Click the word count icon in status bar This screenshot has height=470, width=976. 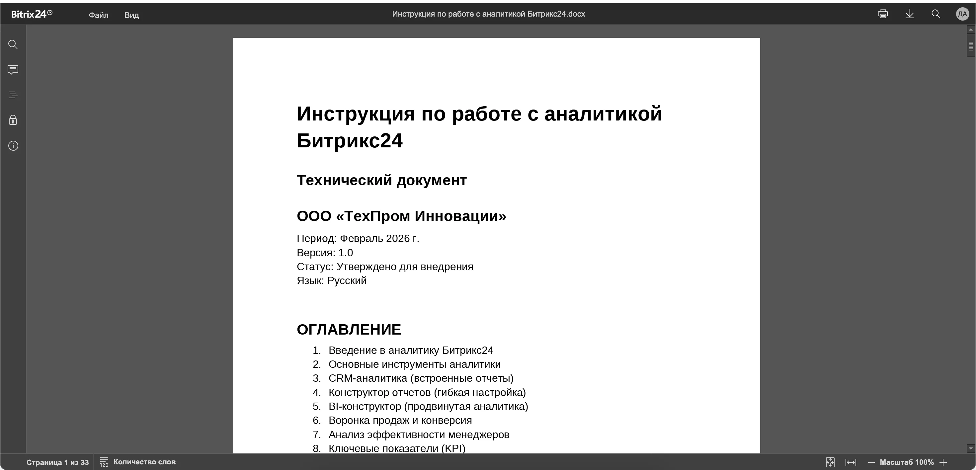104,462
